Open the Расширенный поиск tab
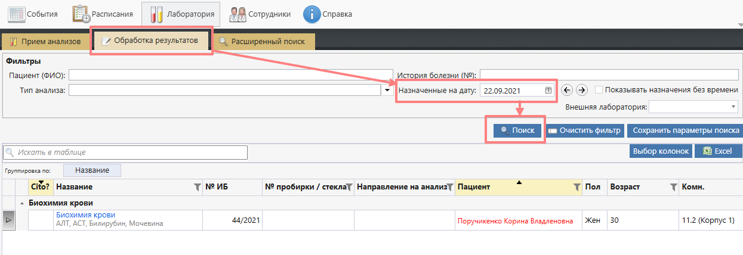 click(x=262, y=42)
